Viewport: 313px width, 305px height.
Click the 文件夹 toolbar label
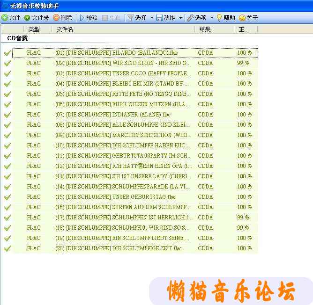click(40, 18)
